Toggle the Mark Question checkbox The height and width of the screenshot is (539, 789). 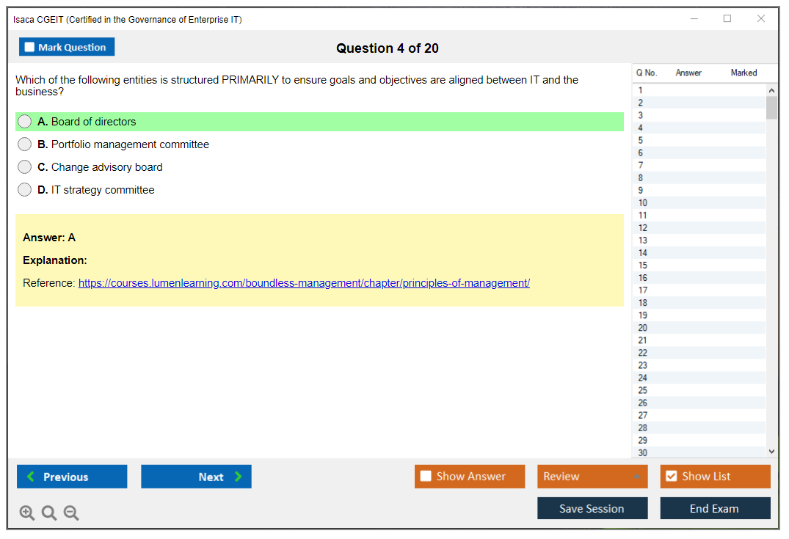30,47
